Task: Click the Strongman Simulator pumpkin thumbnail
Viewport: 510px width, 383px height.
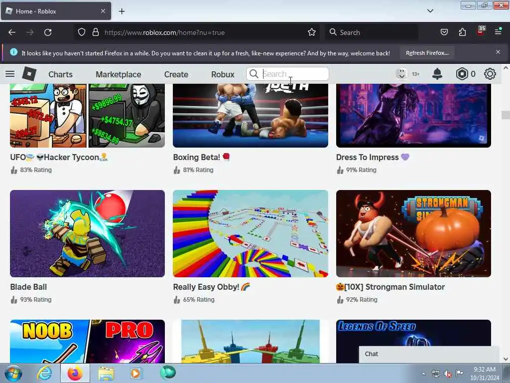Action: pyautogui.click(x=413, y=233)
